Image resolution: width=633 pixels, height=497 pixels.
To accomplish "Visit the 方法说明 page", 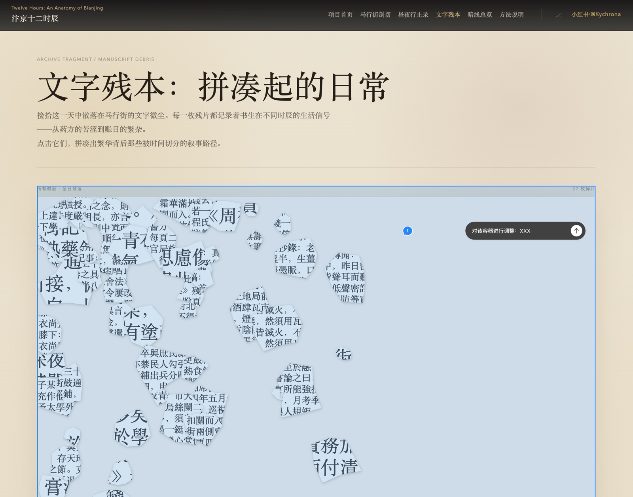I will click(x=511, y=15).
